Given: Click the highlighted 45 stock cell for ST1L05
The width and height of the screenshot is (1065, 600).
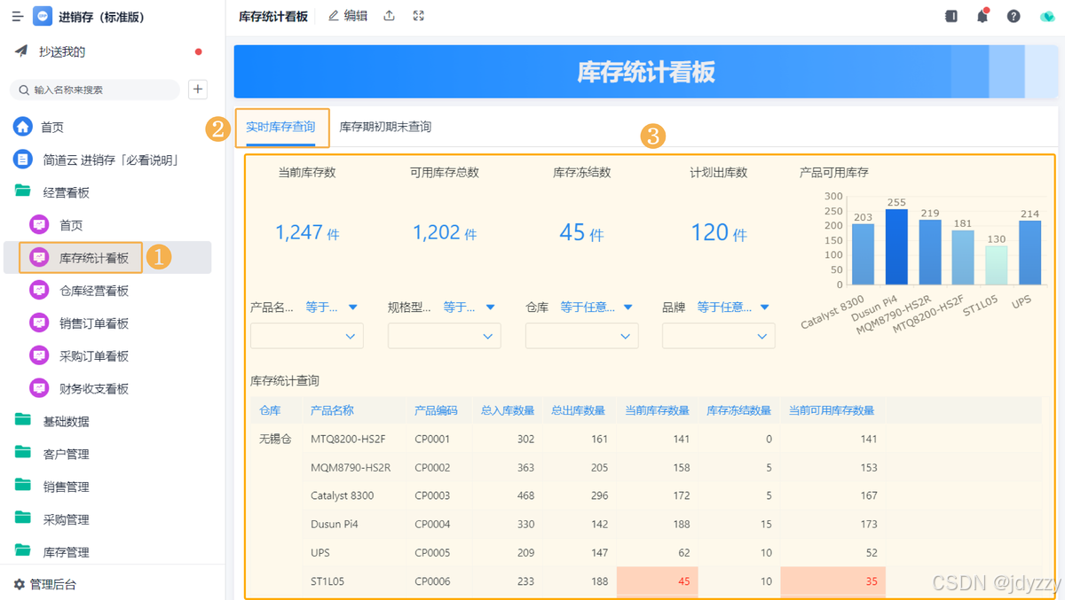Looking at the screenshot, I should [657, 581].
